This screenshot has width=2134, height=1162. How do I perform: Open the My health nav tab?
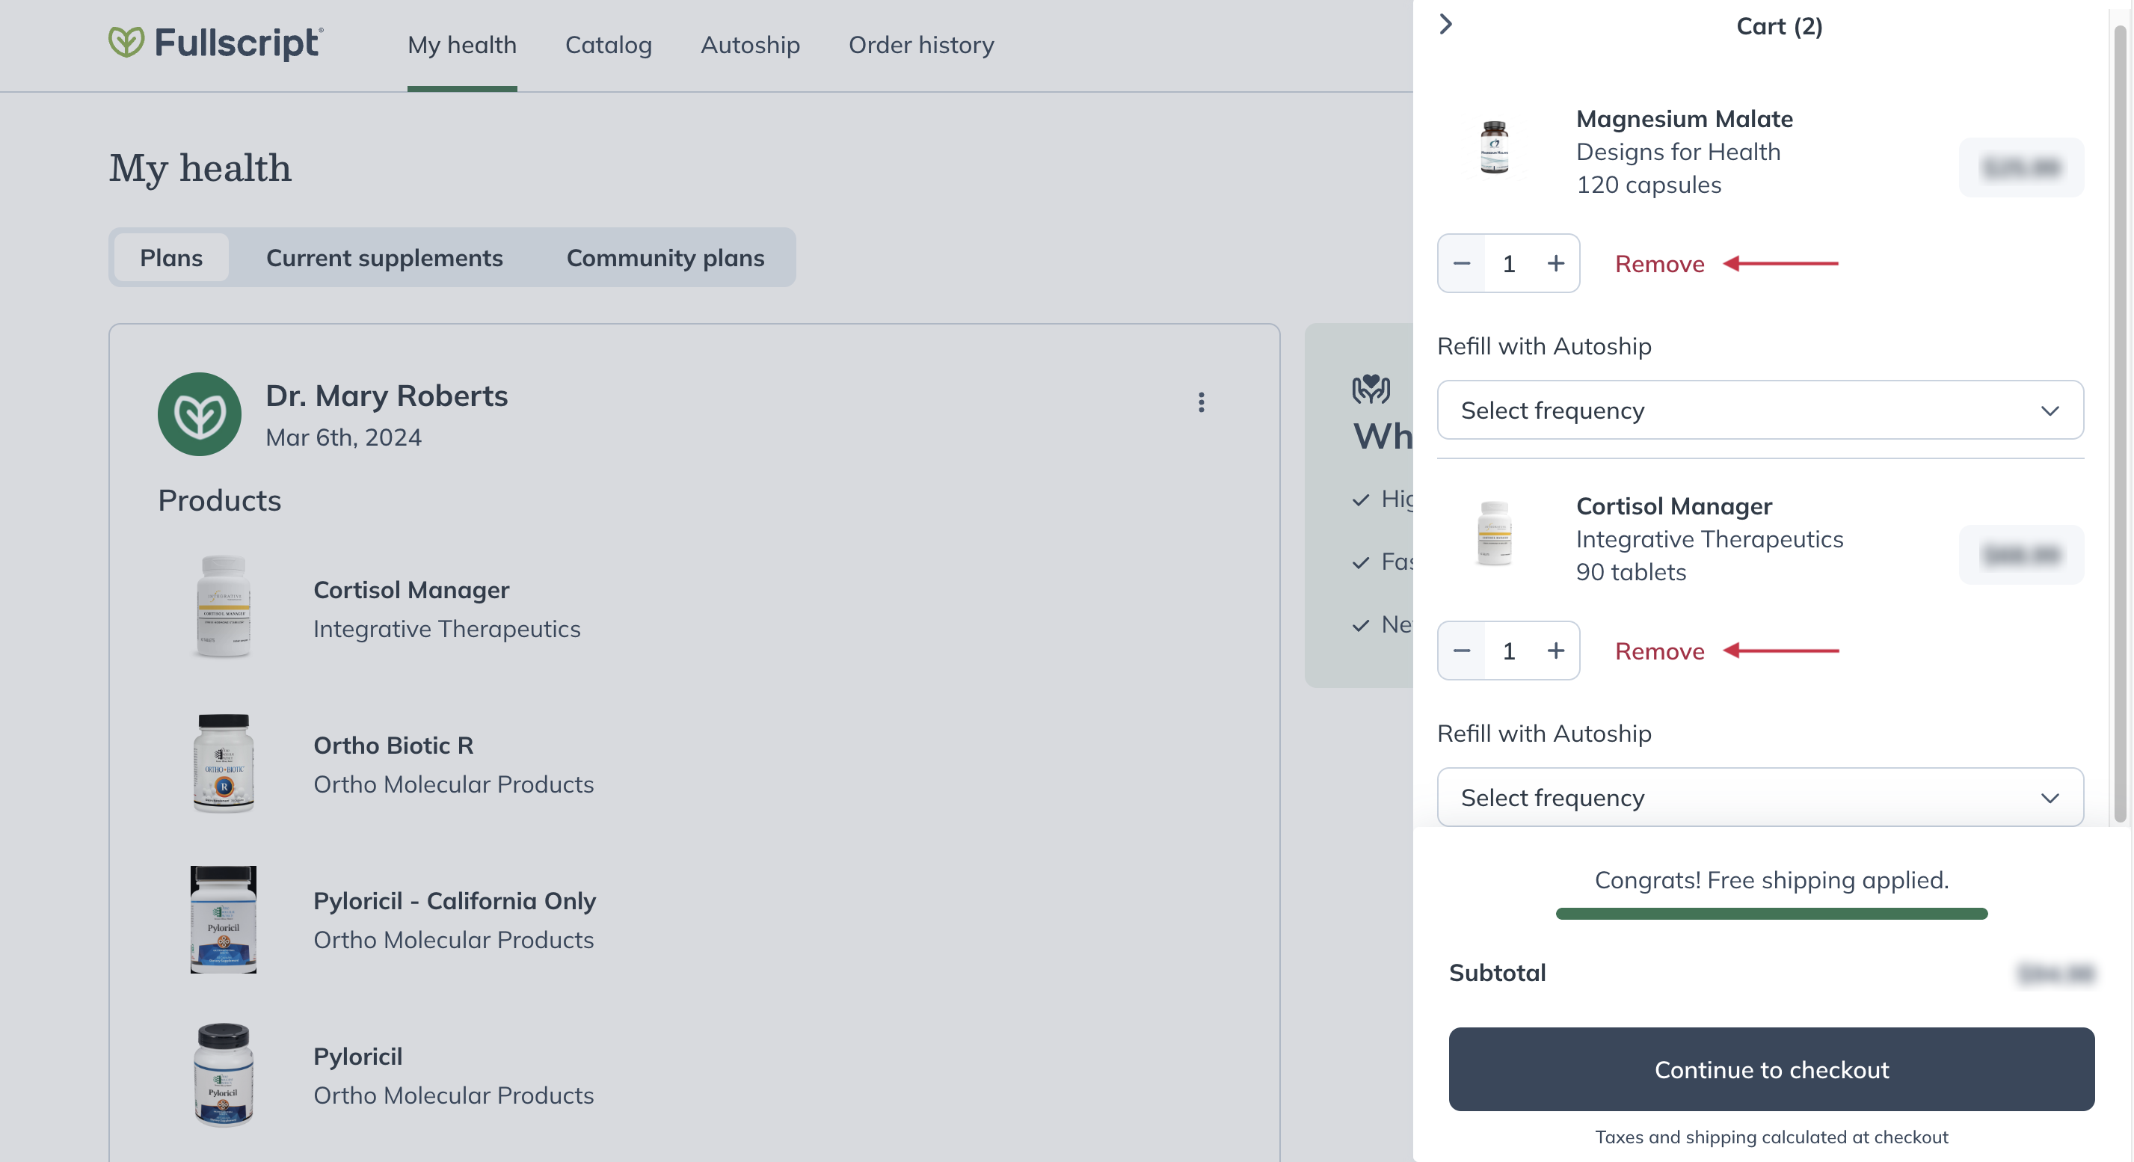click(x=462, y=45)
